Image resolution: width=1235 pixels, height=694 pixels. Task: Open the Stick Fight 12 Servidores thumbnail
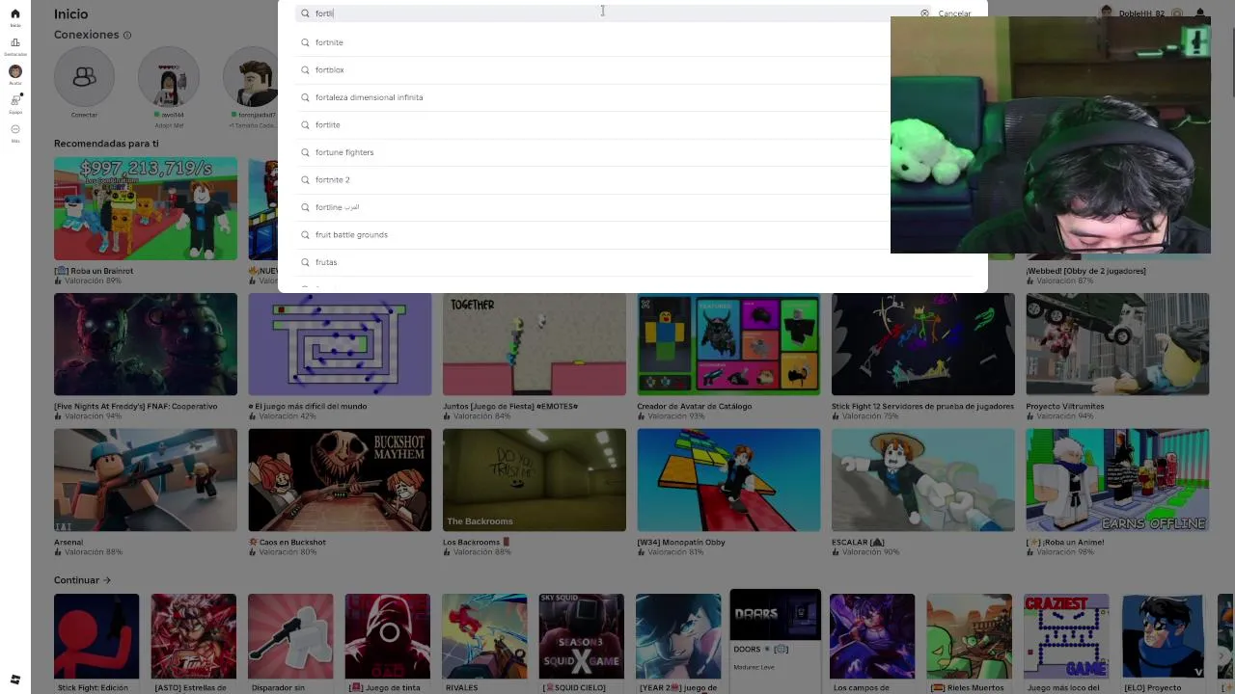coord(923,344)
